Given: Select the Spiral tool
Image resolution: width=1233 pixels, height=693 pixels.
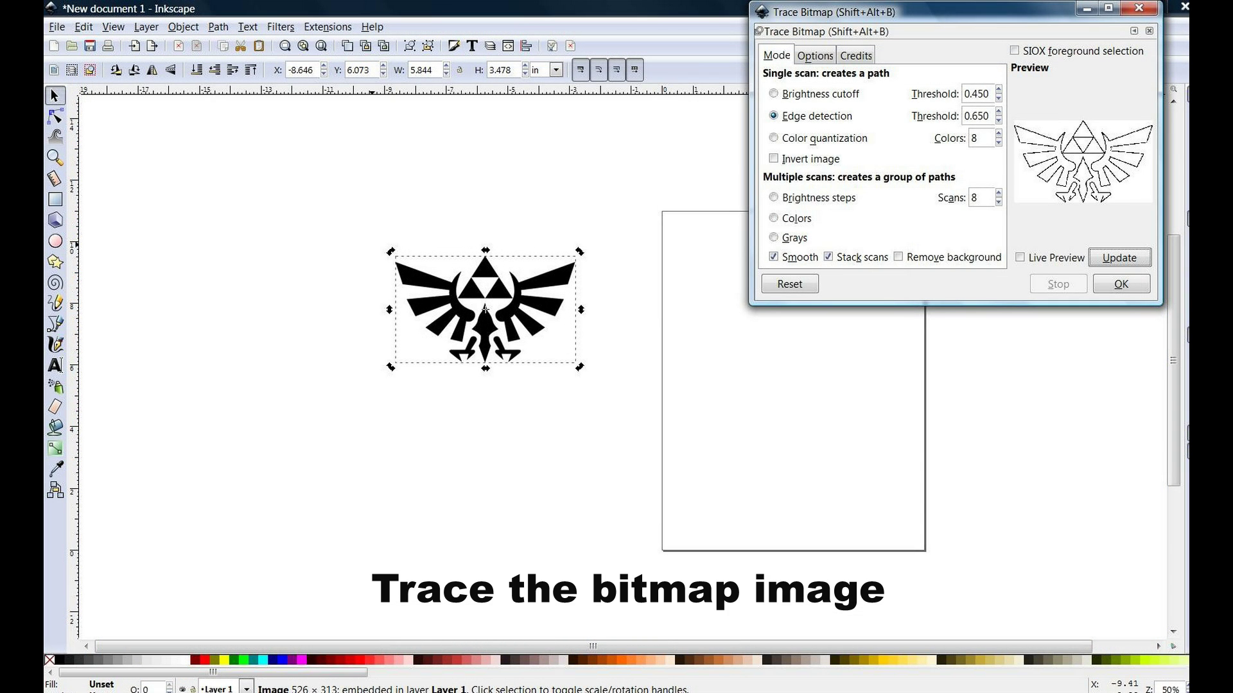Looking at the screenshot, I should pyautogui.click(x=55, y=282).
